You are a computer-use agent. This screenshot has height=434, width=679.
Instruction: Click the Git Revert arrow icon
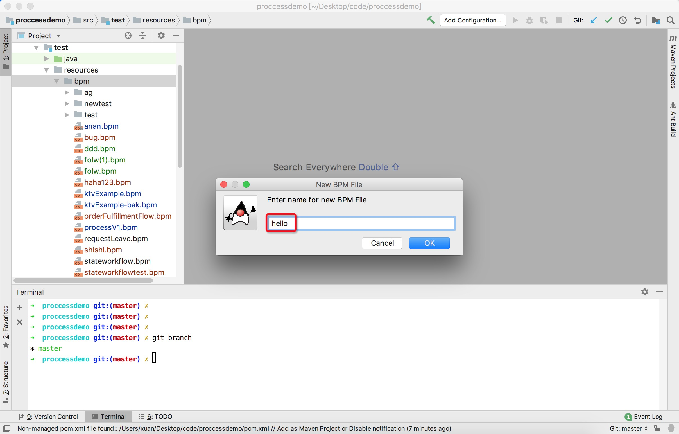(x=638, y=20)
